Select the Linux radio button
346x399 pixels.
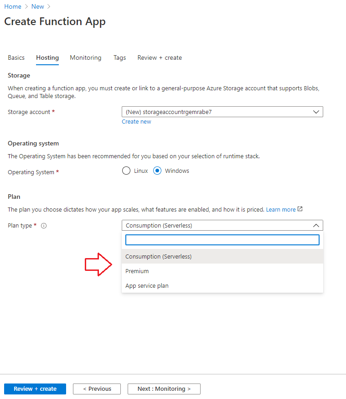(x=126, y=171)
